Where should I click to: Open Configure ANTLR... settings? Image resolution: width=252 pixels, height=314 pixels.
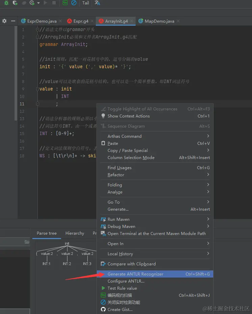(x=155, y=281)
